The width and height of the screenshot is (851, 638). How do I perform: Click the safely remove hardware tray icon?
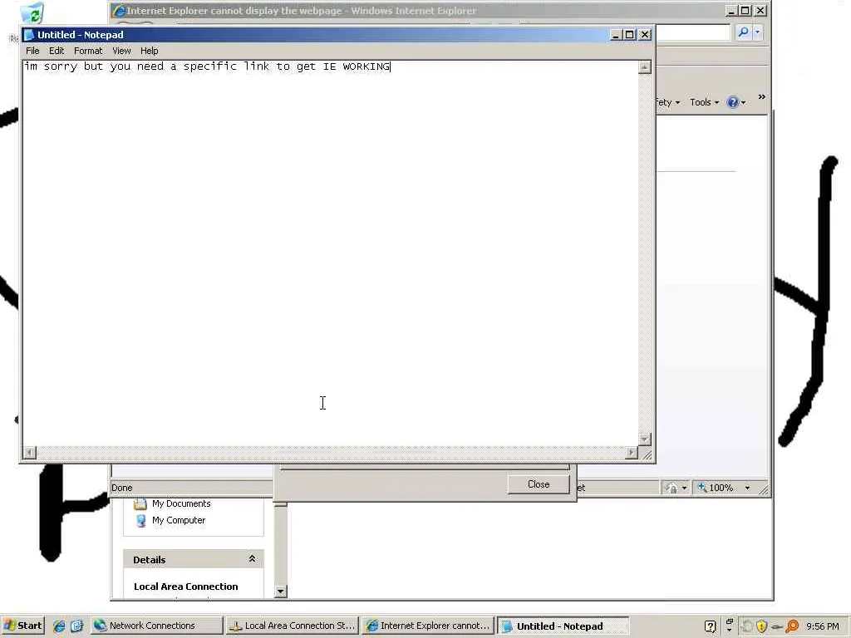tap(777, 627)
